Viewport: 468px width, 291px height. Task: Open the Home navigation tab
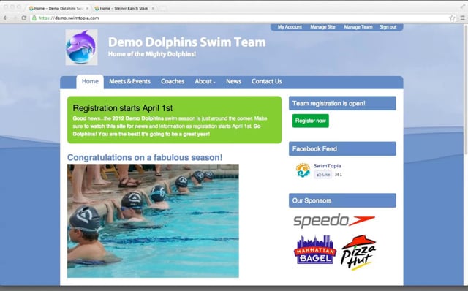pyautogui.click(x=90, y=81)
